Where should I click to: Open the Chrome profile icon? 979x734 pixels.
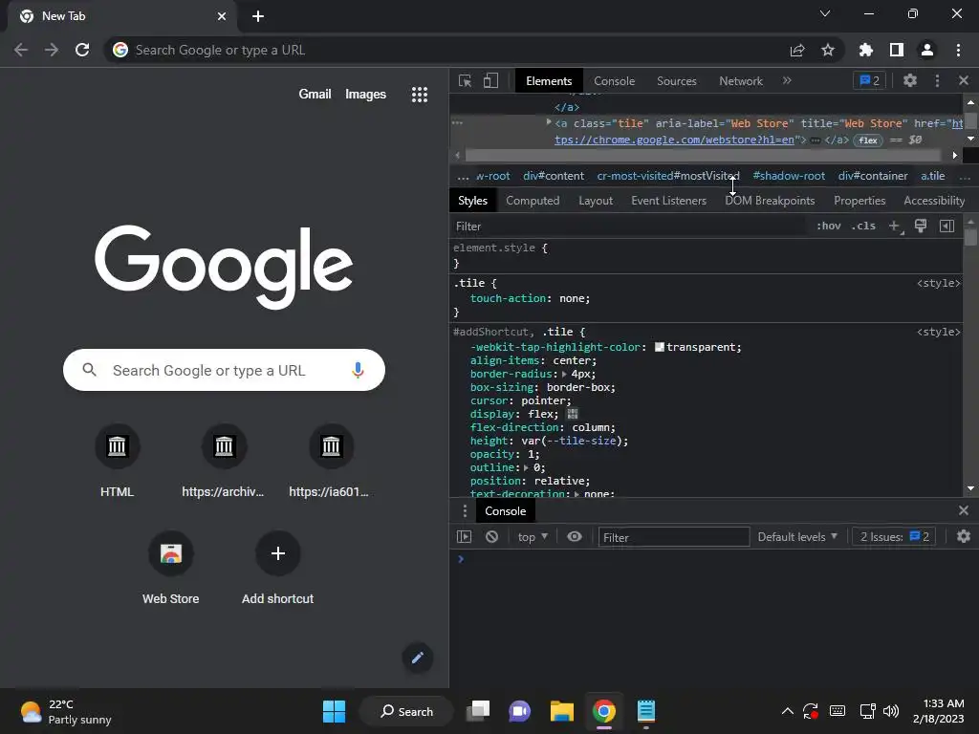tap(927, 50)
